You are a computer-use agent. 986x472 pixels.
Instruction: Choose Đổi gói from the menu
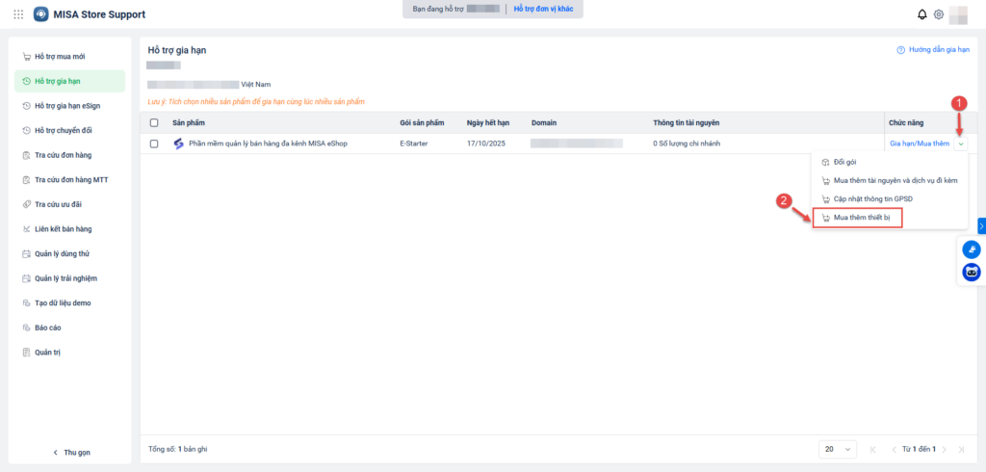tap(889, 163)
